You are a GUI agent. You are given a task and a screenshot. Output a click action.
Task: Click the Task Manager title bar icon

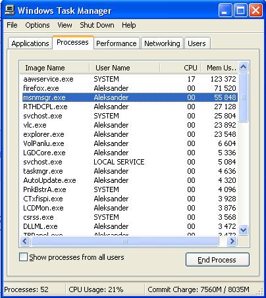tap(10, 10)
